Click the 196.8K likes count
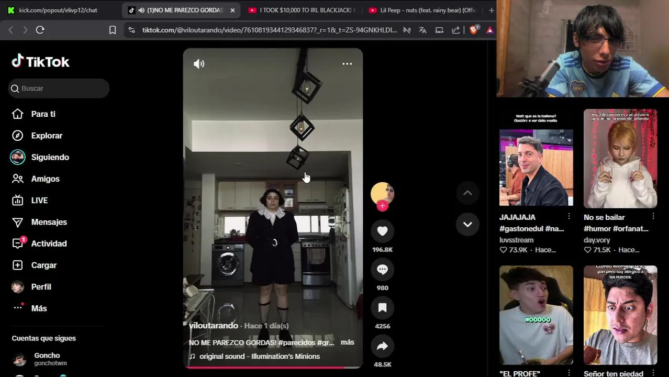 click(x=382, y=250)
